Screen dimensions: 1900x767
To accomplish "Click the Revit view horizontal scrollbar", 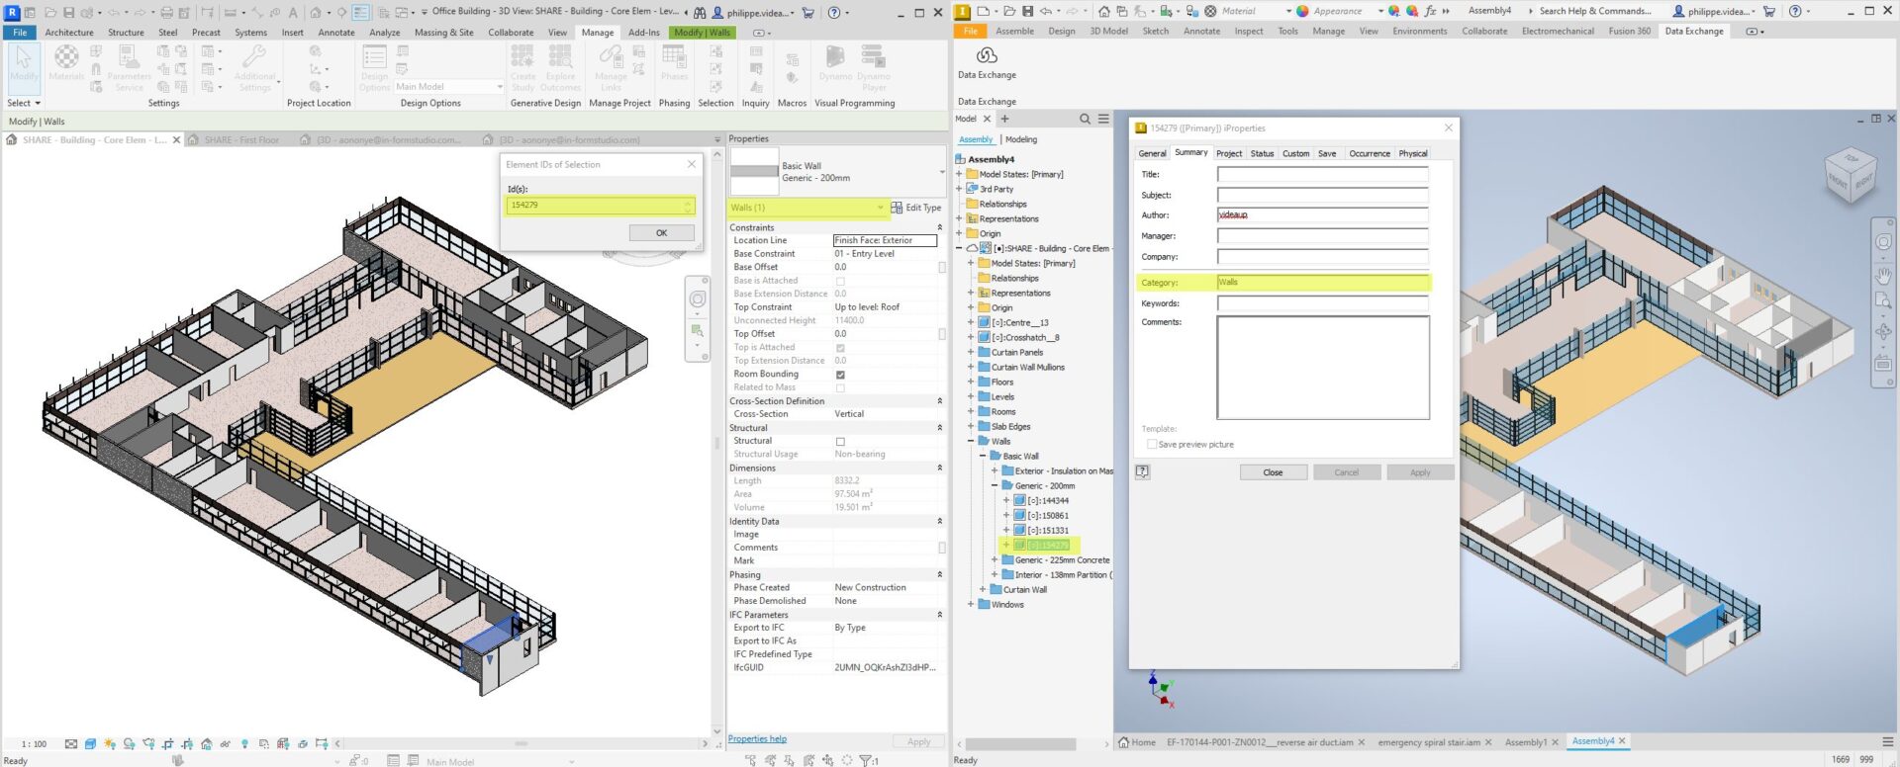I will point(521,743).
